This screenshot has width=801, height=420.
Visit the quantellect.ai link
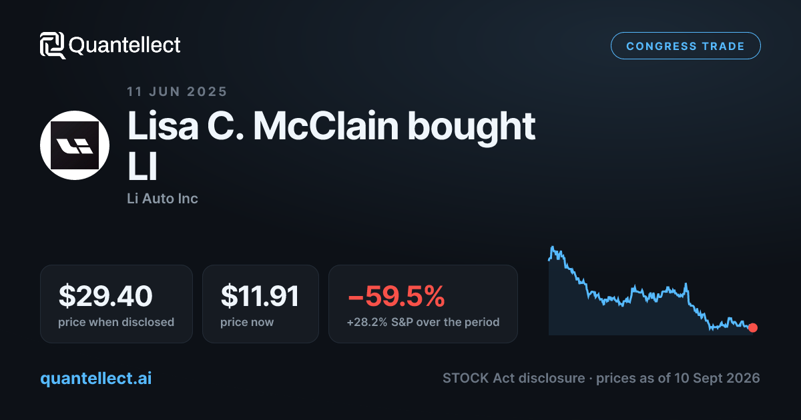click(96, 378)
